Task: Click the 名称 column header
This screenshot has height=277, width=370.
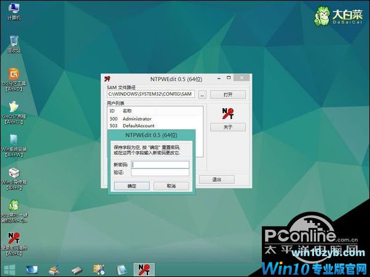Action: point(127,111)
